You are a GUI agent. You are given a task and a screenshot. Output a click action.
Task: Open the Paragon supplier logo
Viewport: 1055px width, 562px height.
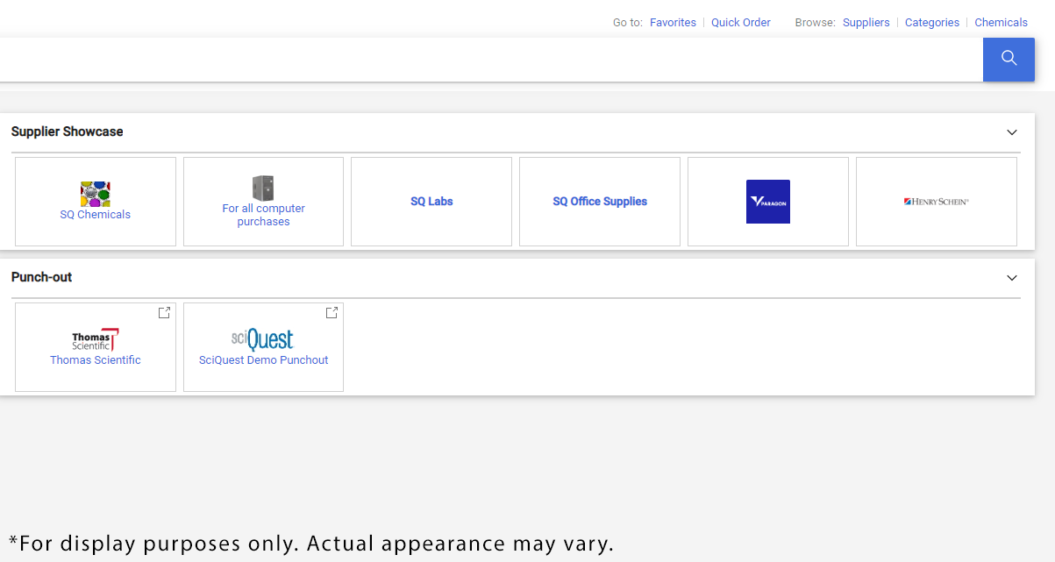(768, 202)
